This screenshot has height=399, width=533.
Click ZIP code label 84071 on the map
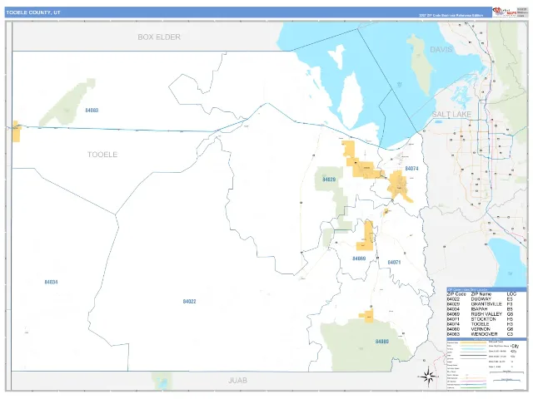click(394, 263)
